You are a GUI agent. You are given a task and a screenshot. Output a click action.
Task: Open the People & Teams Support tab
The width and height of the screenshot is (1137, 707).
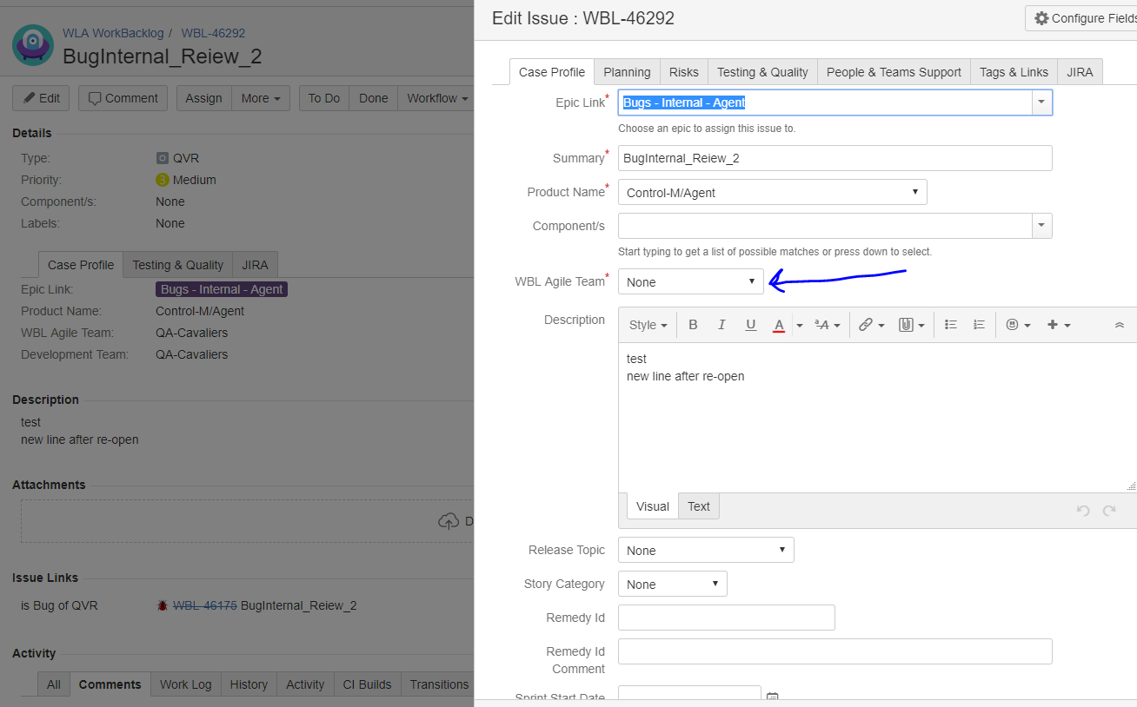click(894, 72)
